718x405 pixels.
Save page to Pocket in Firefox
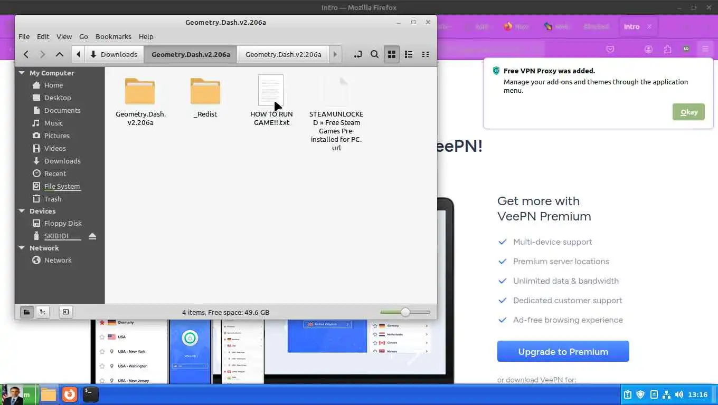(x=610, y=49)
